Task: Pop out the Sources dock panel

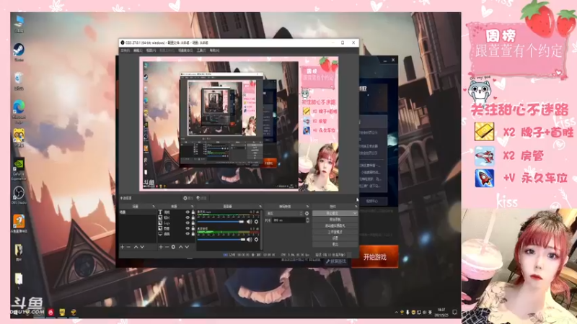Action: pyautogui.click(x=192, y=207)
